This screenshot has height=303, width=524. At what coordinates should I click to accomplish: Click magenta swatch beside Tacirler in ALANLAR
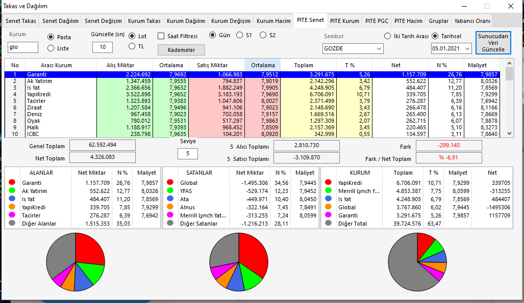(x=12, y=214)
